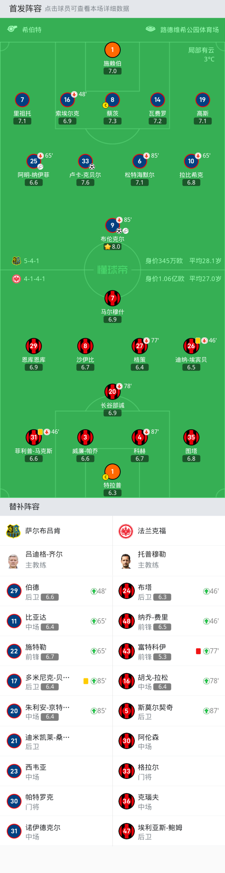Open 长谷部诚 number 20 player details

click(x=112, y=391)
